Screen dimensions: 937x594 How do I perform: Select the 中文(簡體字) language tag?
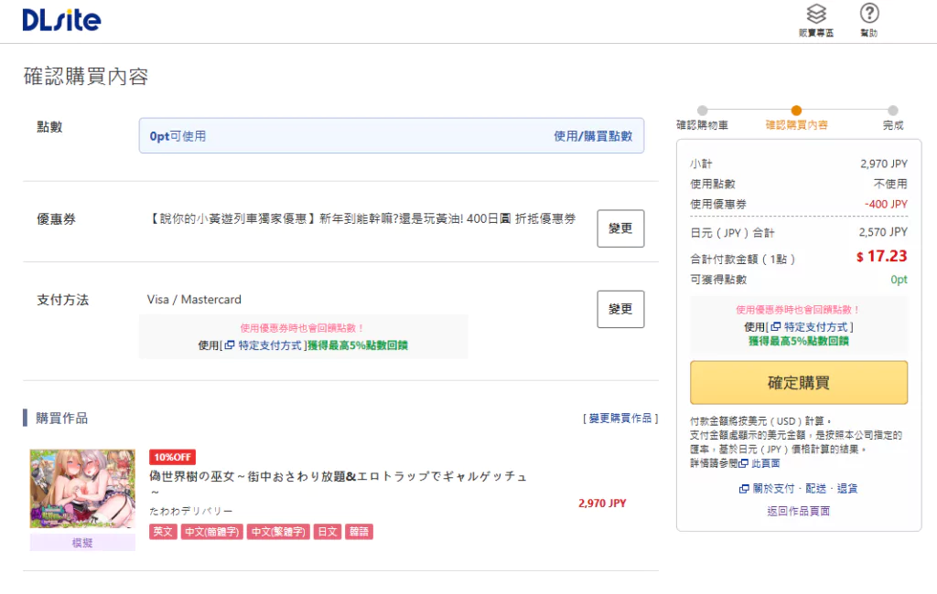(x=211, y=532)
